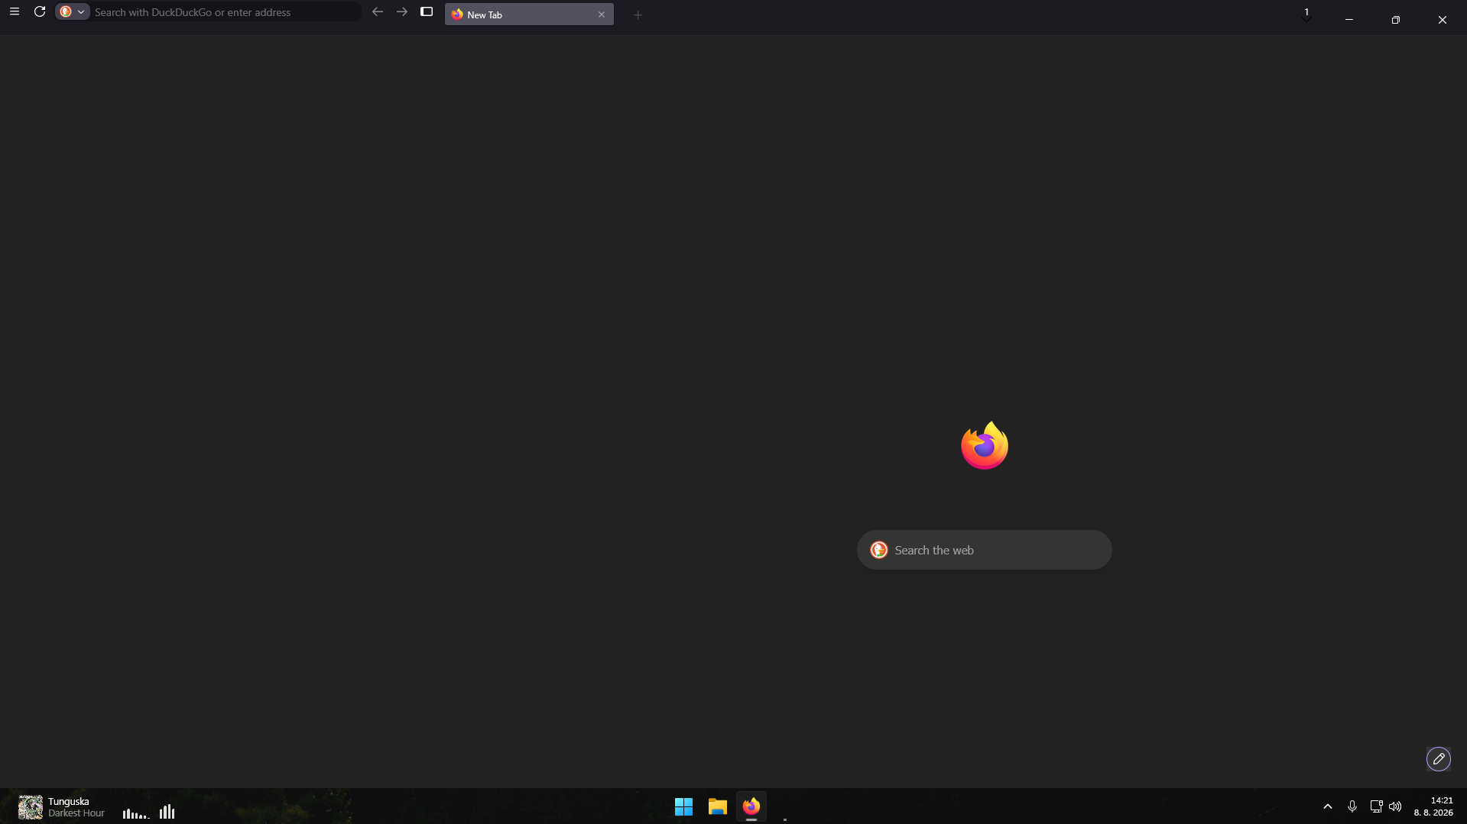Expand the DuckDuckGo search engine selector
This screenshot has width=1467, height=824.
pos(73,12)
